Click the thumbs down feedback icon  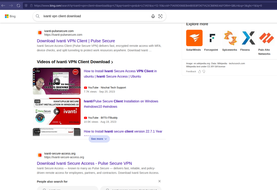(x=204, y=71)
